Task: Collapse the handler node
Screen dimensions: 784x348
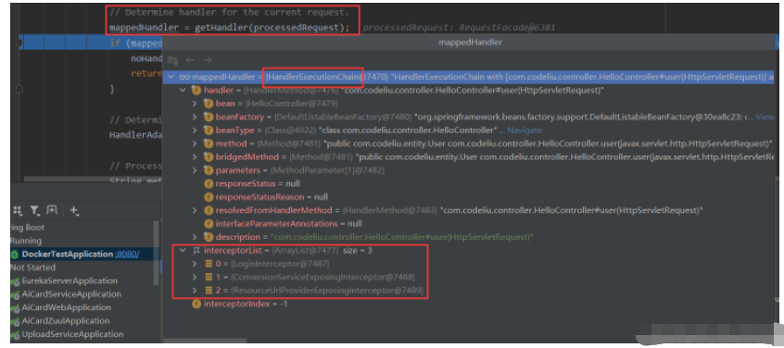Action: [x=183, y=91]
